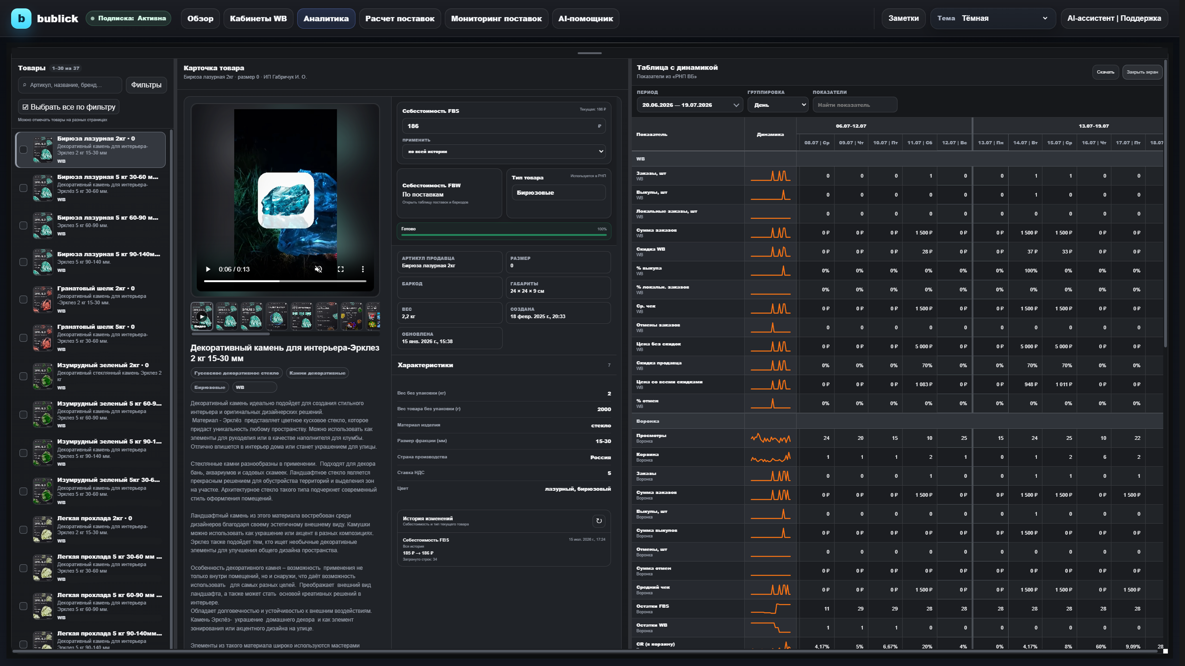Go to Расчет поставок tab
The height and width of the screenshot is (666, 1185).
pyautogui.click(x=400, y=18)
